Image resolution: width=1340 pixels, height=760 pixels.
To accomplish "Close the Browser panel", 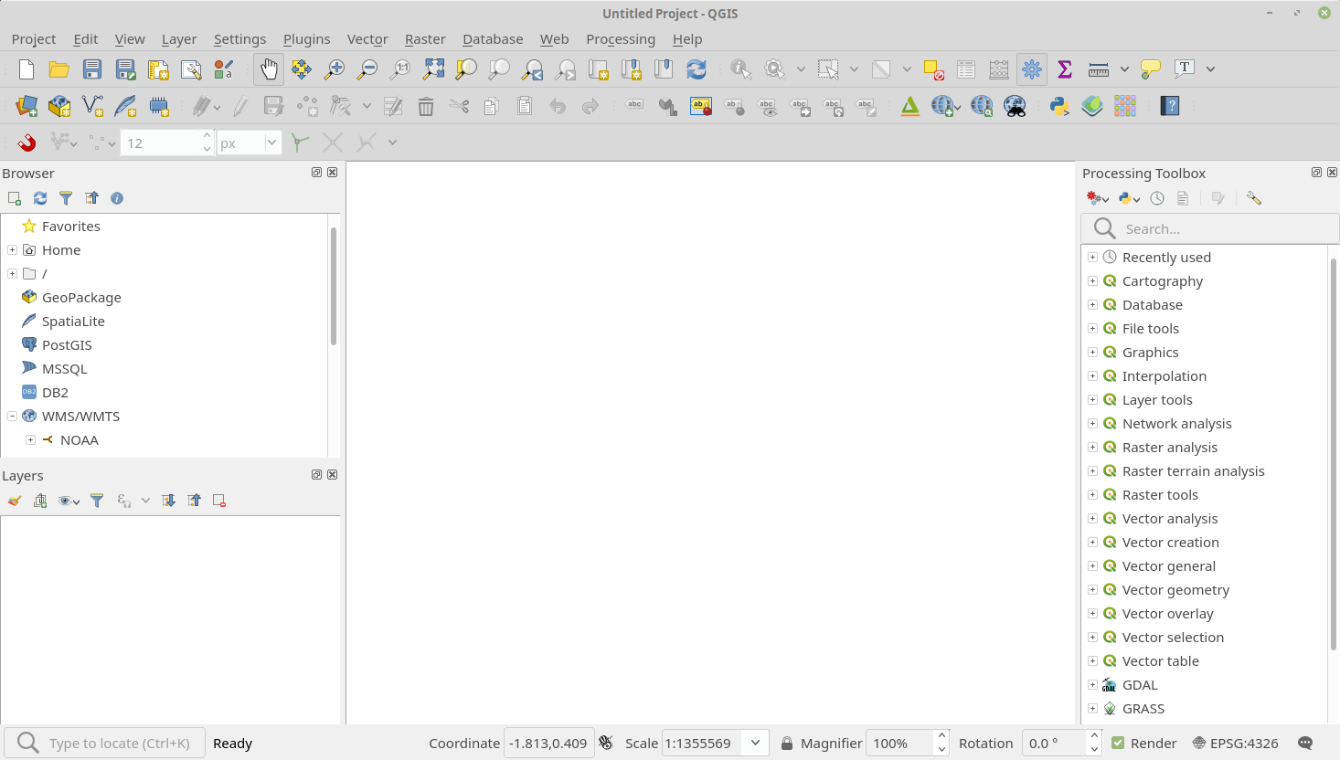I will [333, 173].
